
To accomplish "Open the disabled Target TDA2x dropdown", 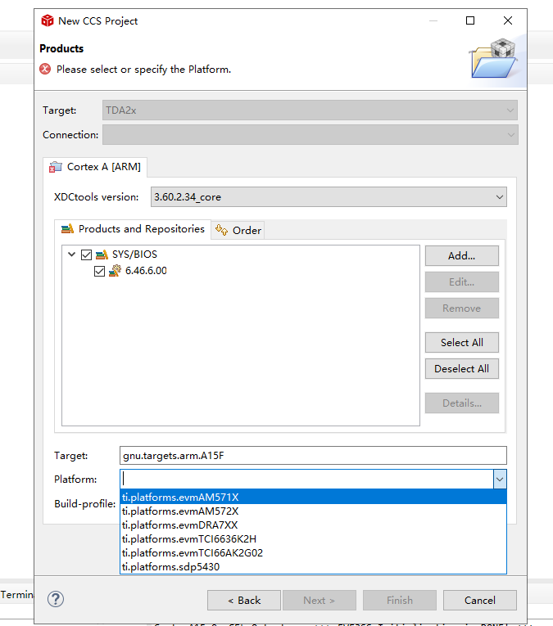I will point(310,110).
